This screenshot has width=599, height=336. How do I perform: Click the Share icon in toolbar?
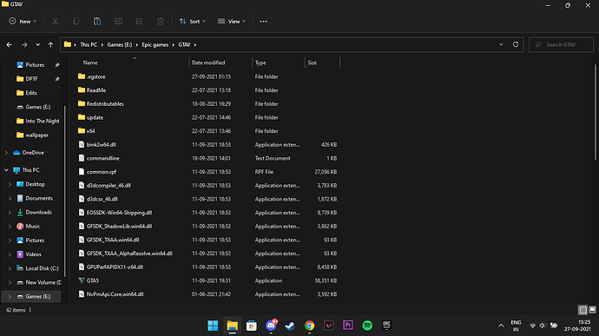tap(140, 22)
